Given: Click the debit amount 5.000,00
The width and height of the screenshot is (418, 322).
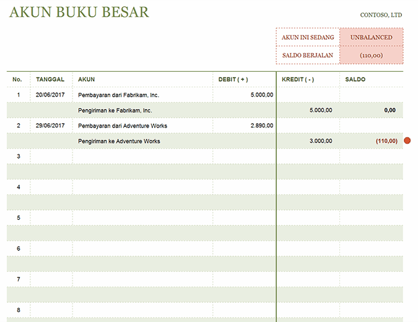Looking at the screenshot, I should tap(262, 95).
